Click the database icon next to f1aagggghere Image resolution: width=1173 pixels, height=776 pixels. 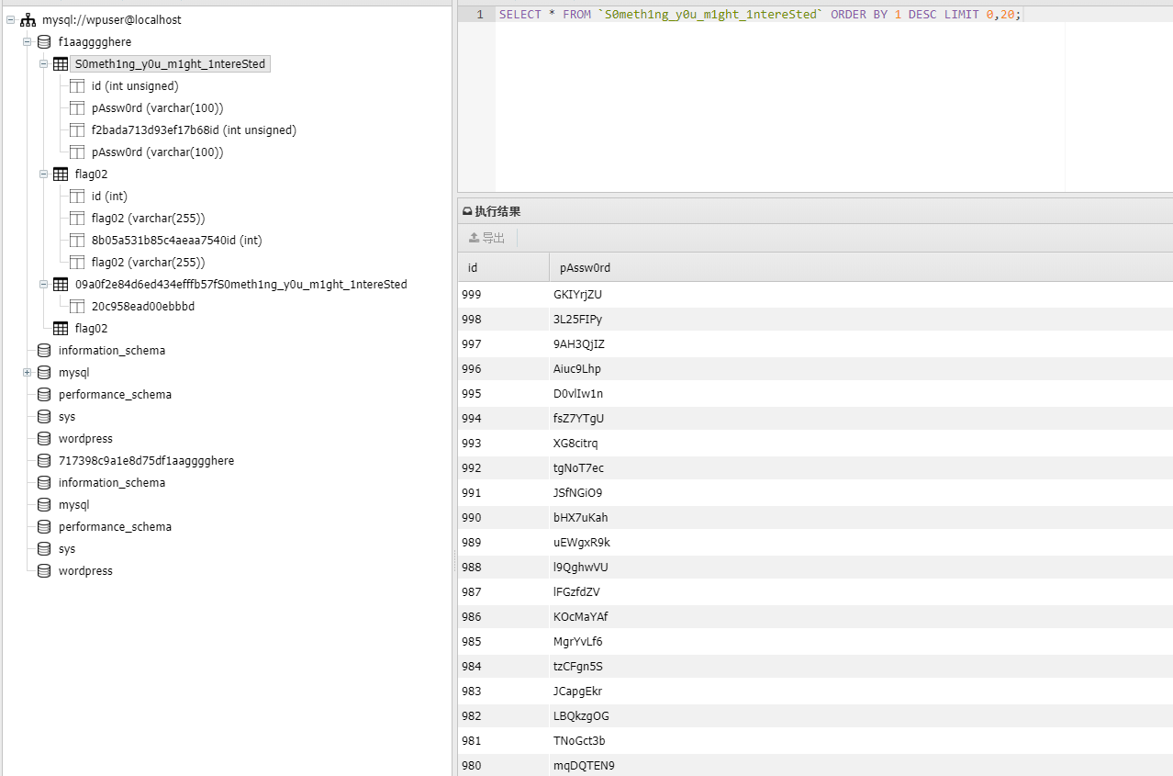44,41
